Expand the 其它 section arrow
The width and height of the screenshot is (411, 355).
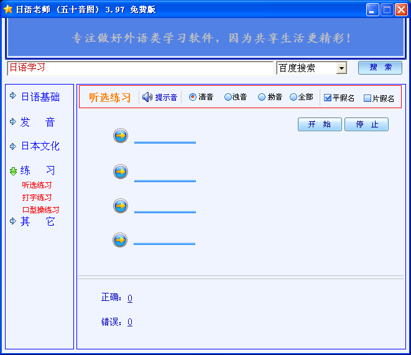click(x=13, y=221)
